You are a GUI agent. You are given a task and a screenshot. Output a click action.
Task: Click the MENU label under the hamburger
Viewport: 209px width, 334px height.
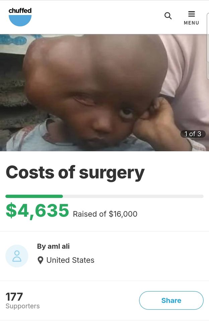point(192,23)
